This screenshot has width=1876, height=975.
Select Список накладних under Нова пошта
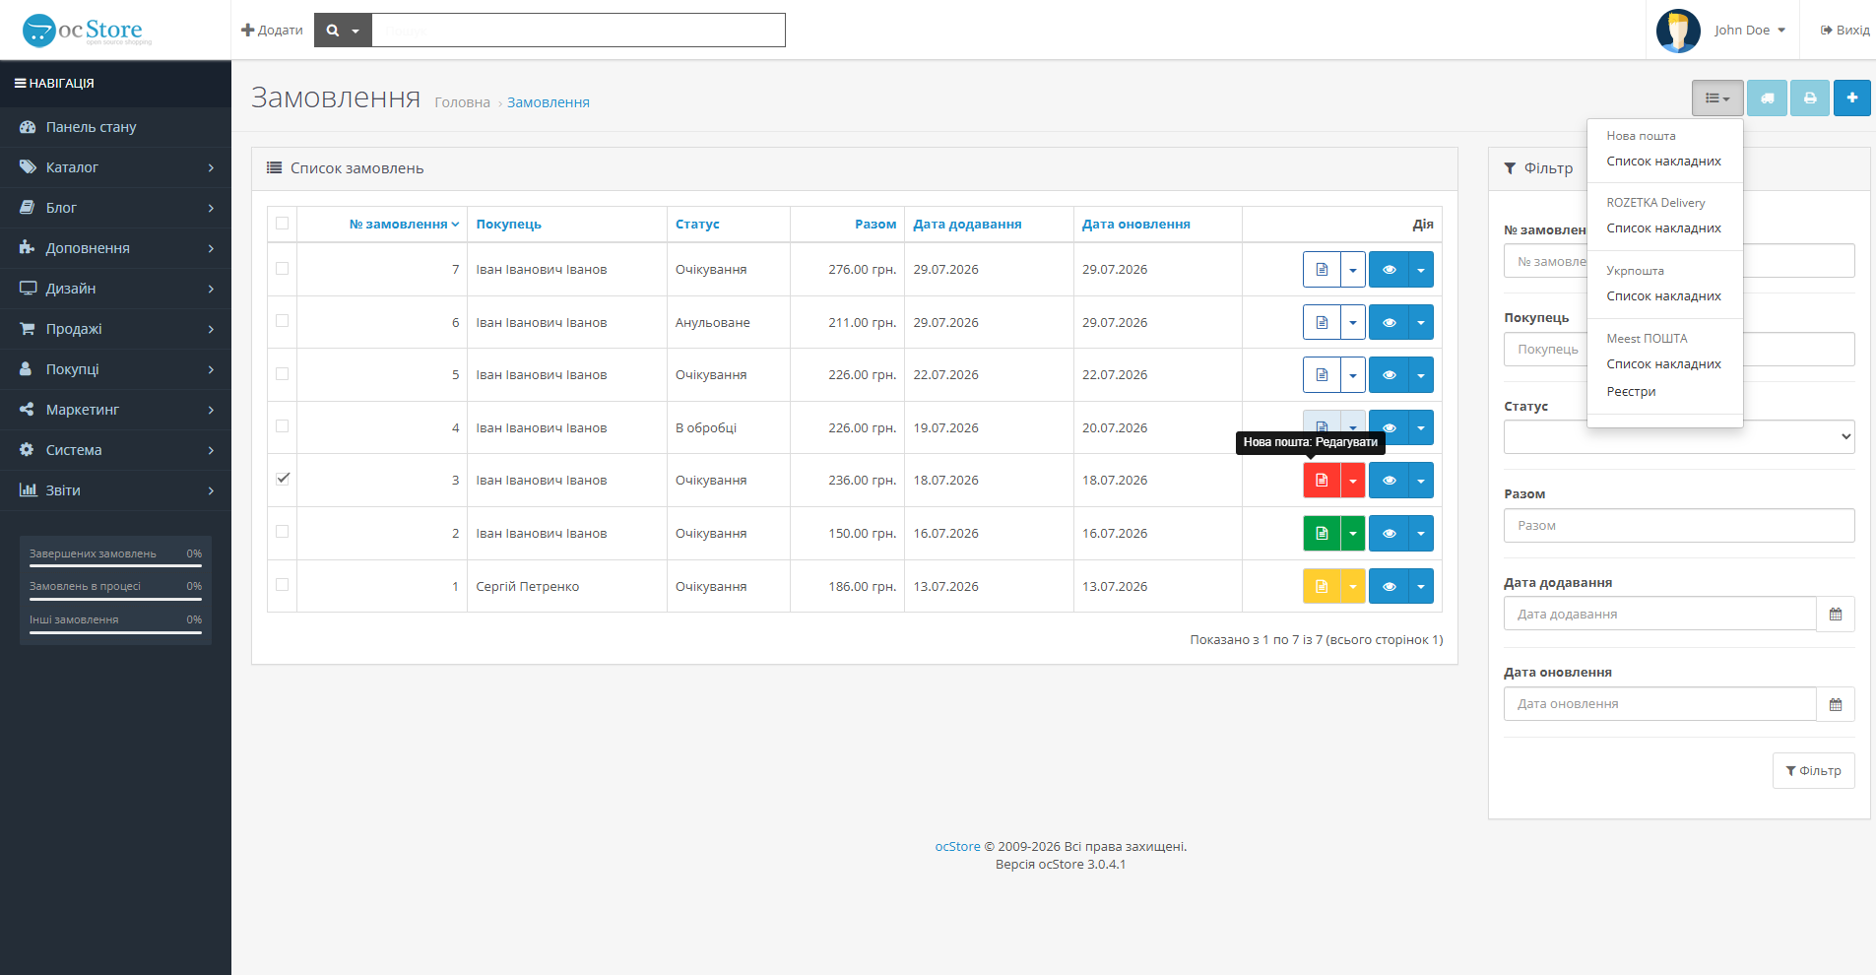pos(1664,162)
